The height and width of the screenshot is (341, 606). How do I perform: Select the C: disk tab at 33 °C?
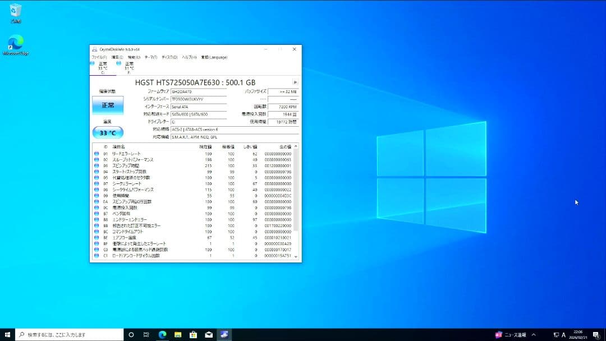103,68
